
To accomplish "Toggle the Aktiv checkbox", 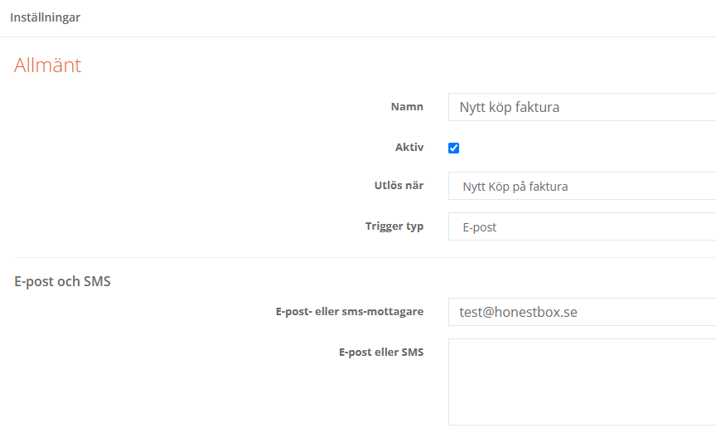I will [453, 148].
